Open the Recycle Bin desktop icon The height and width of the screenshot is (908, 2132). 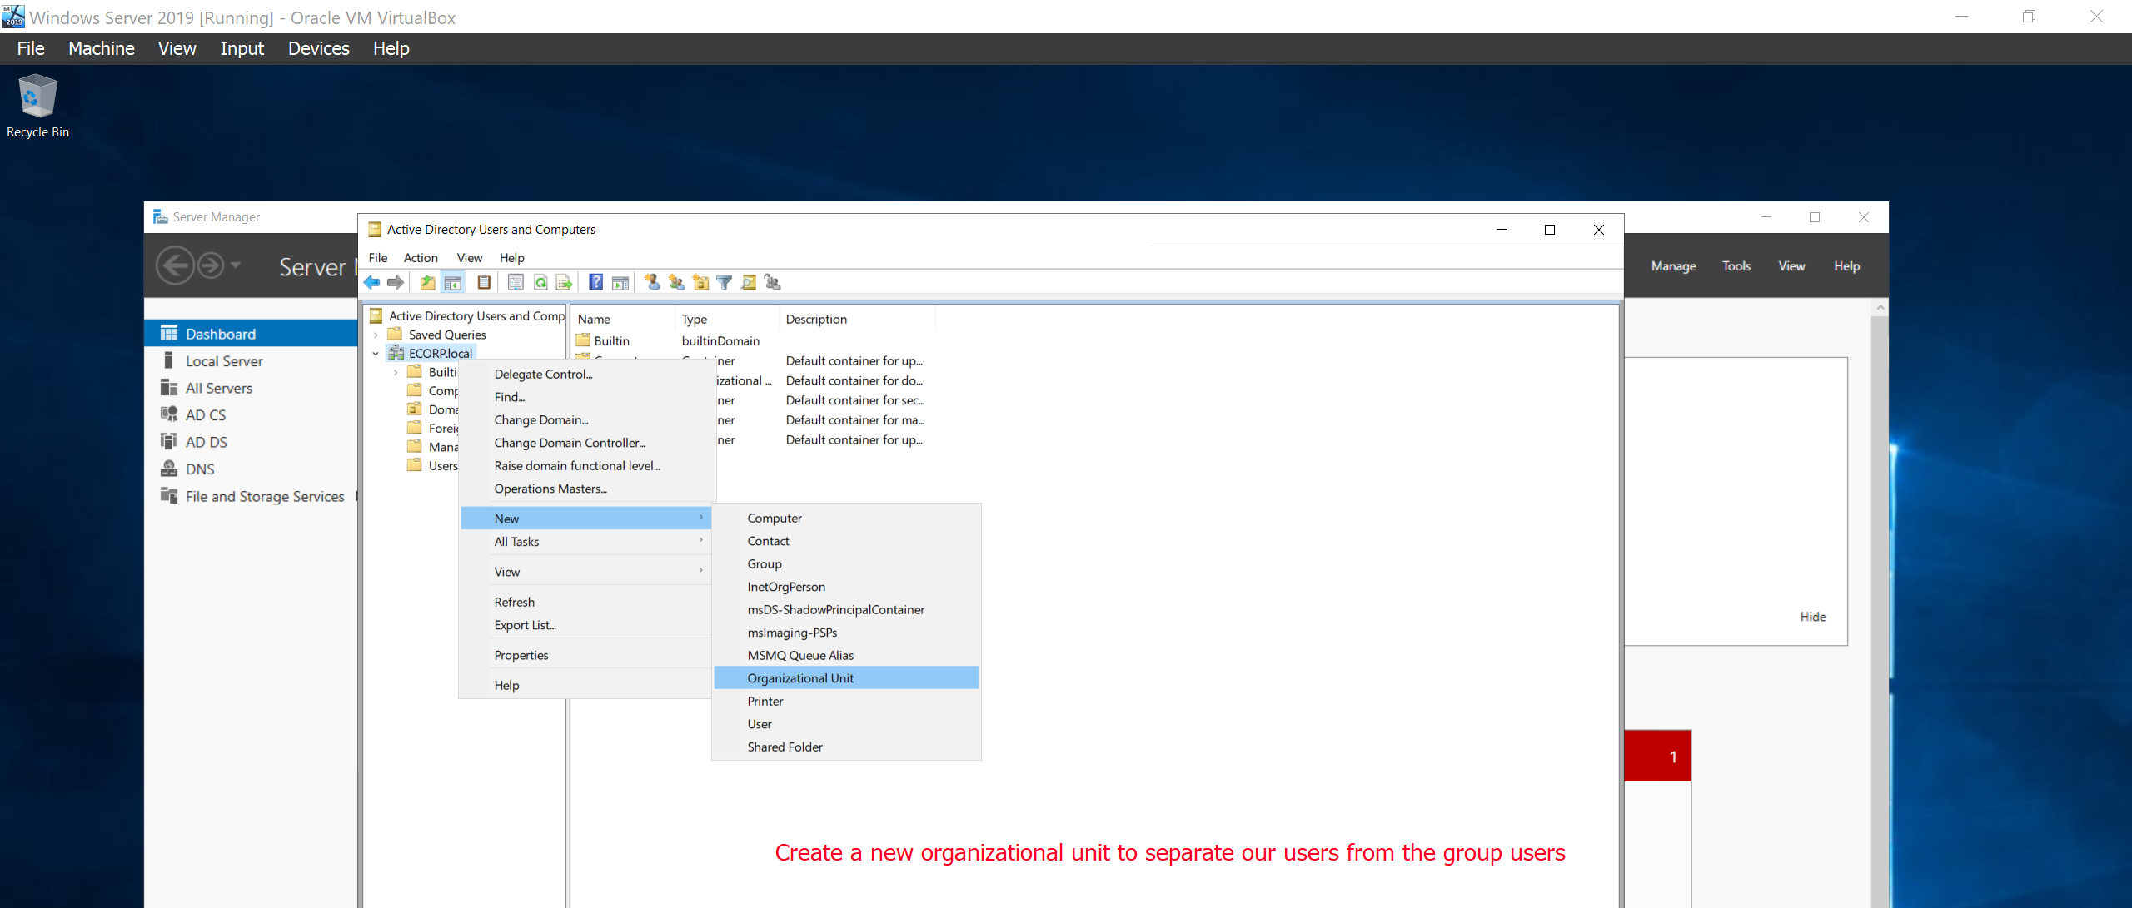click(37, 107)
